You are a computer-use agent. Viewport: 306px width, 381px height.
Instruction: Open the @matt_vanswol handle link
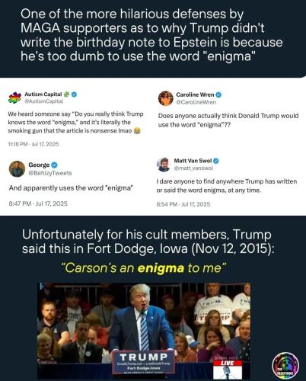[x=193, y=168]
